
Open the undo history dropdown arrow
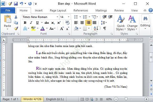(x=25, y=4)
